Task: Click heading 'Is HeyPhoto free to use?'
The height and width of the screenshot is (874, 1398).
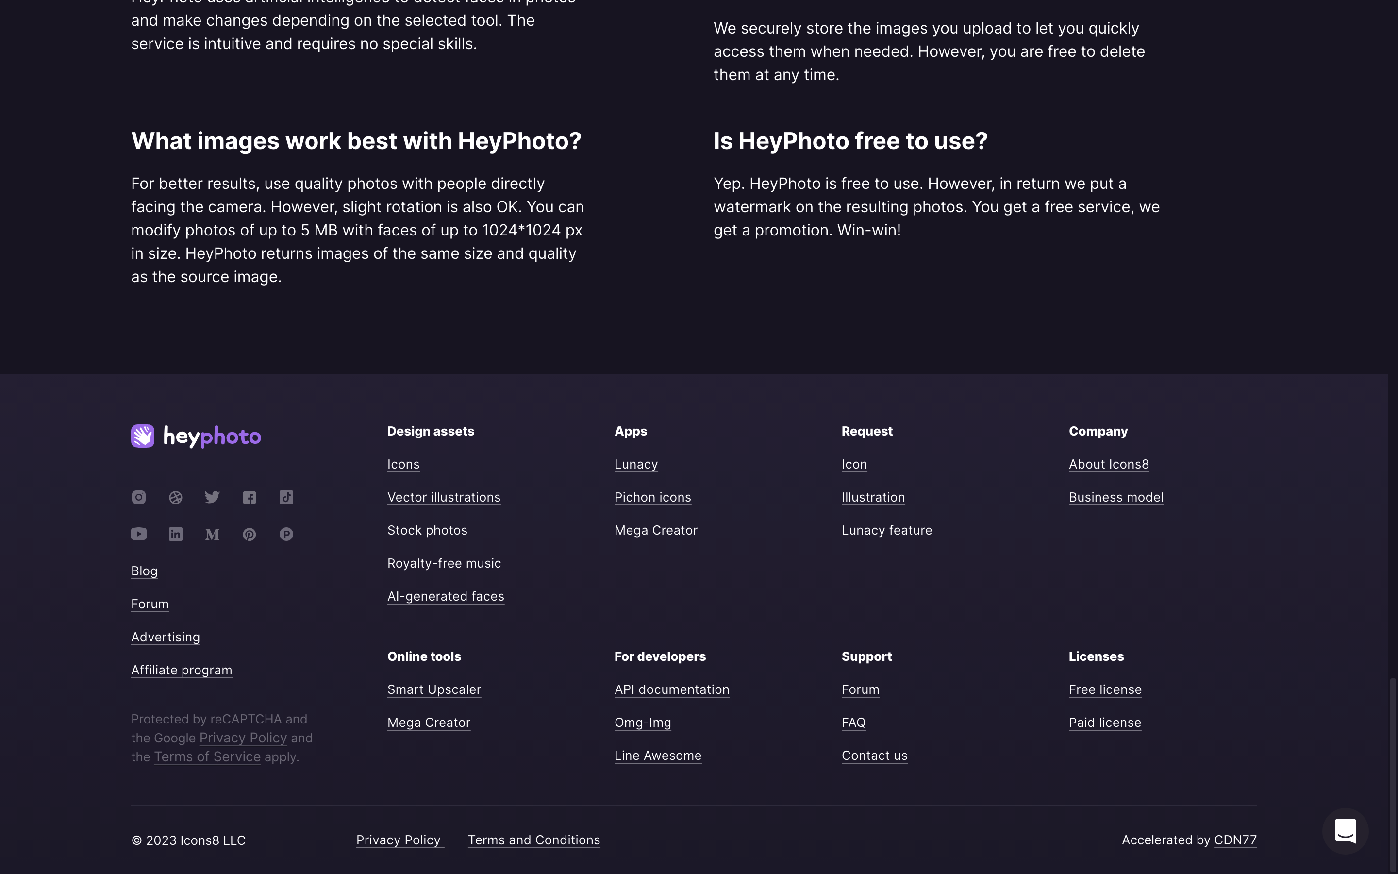Action: tap(850, 141)
